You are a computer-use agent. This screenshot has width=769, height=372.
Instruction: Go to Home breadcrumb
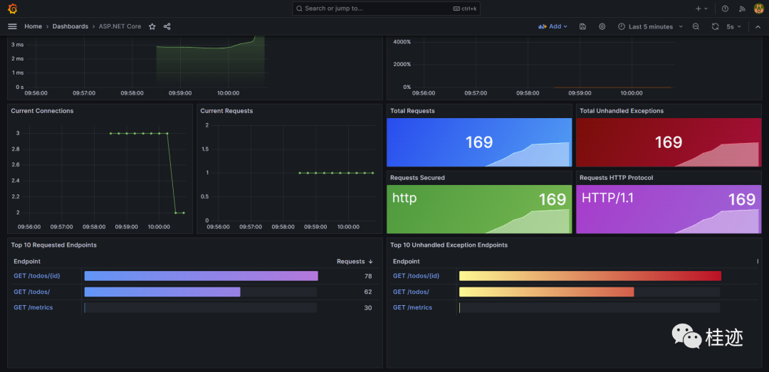pos(33,26)
